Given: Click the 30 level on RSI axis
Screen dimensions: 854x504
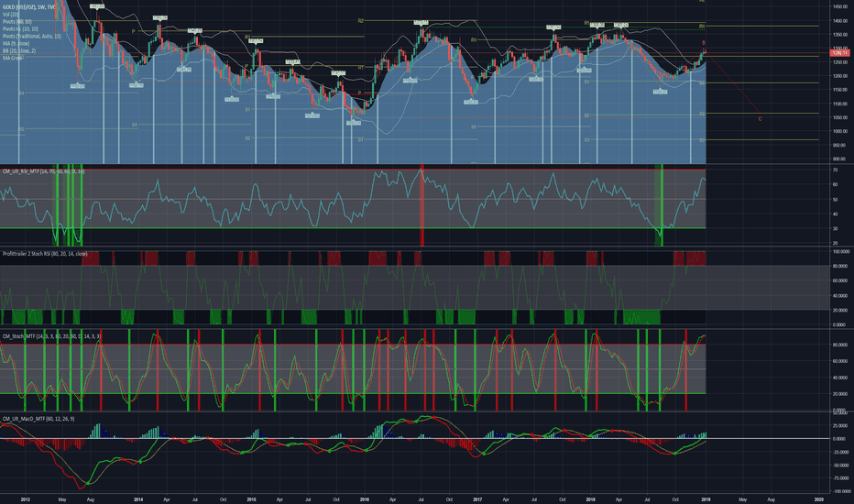Looking at the screenshot, I should [836, 228].
